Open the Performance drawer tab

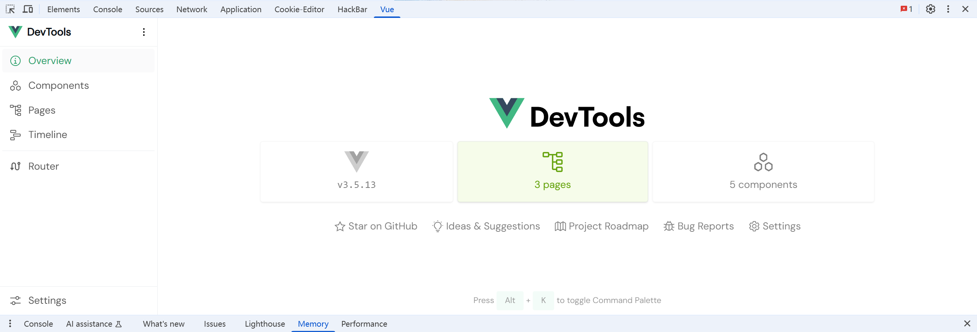click(364, 324)
